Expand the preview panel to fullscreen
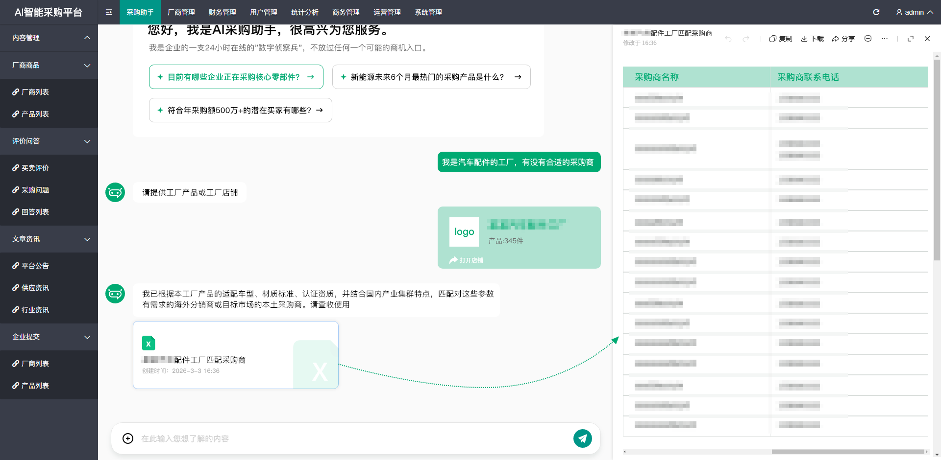 point(911,39)
